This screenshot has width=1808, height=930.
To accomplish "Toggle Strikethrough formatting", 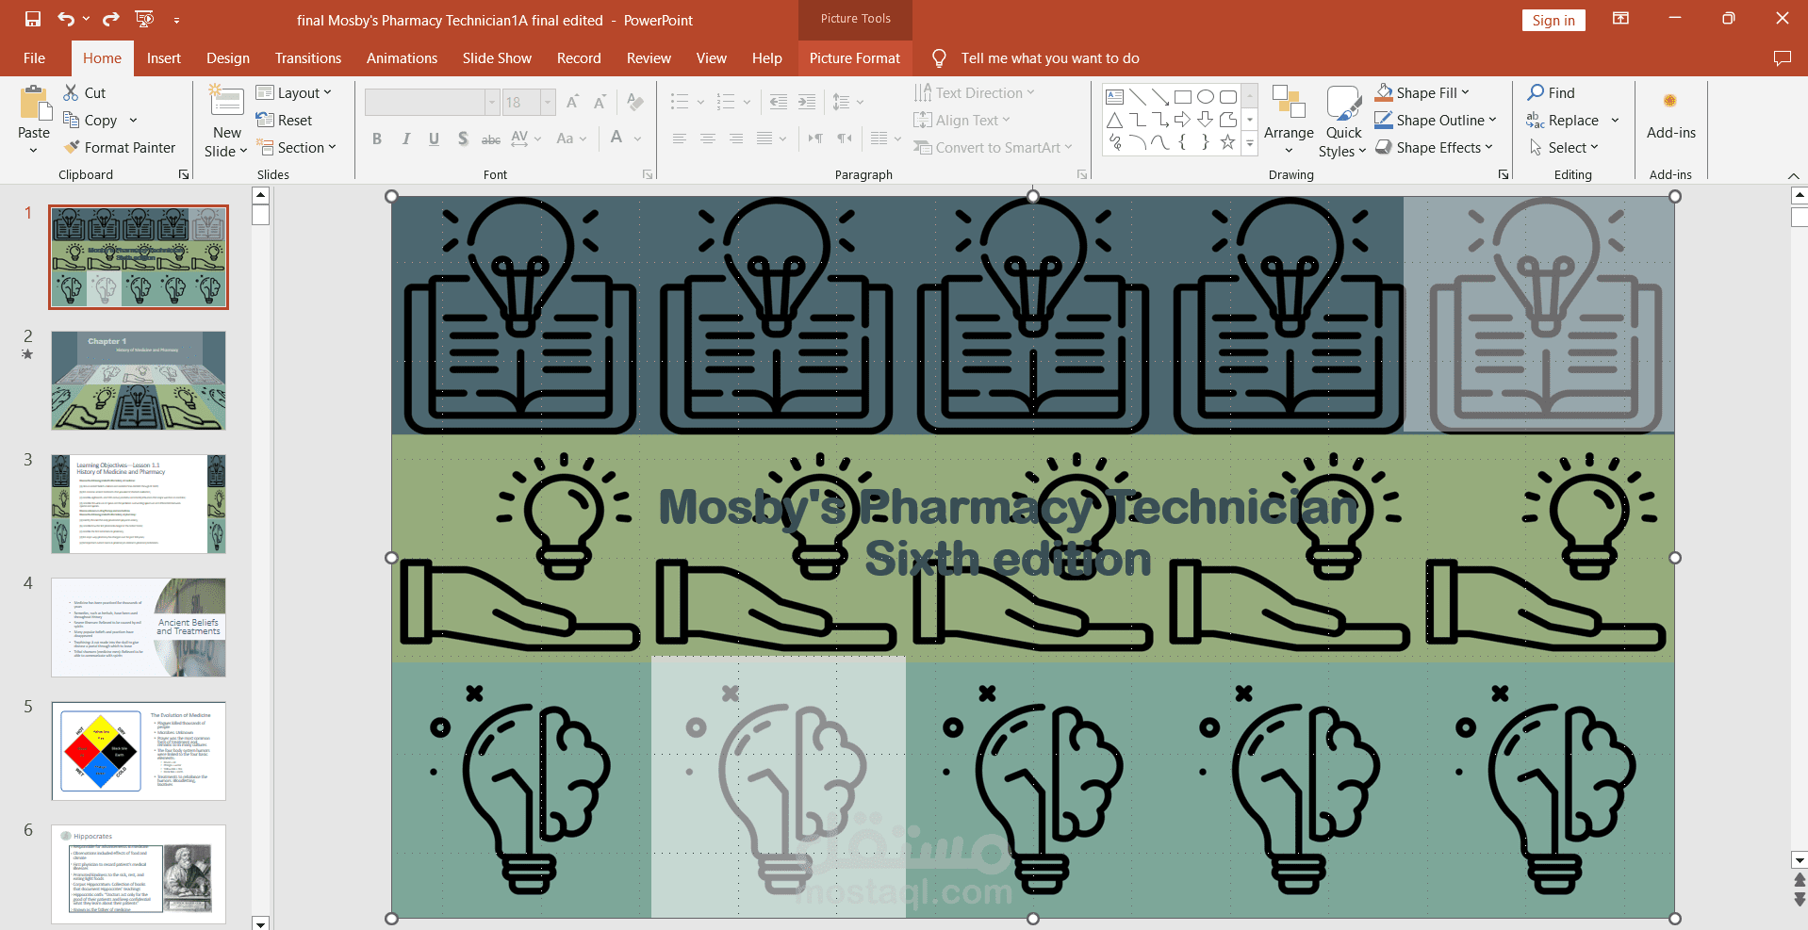I will click(491, 139).
